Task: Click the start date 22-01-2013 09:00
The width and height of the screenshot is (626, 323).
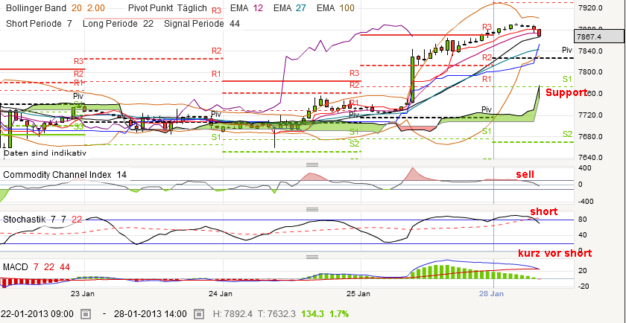Action: click(37, 313)
